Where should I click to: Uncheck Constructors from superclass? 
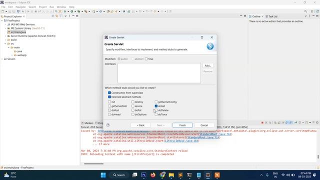[x=109, y=92]
